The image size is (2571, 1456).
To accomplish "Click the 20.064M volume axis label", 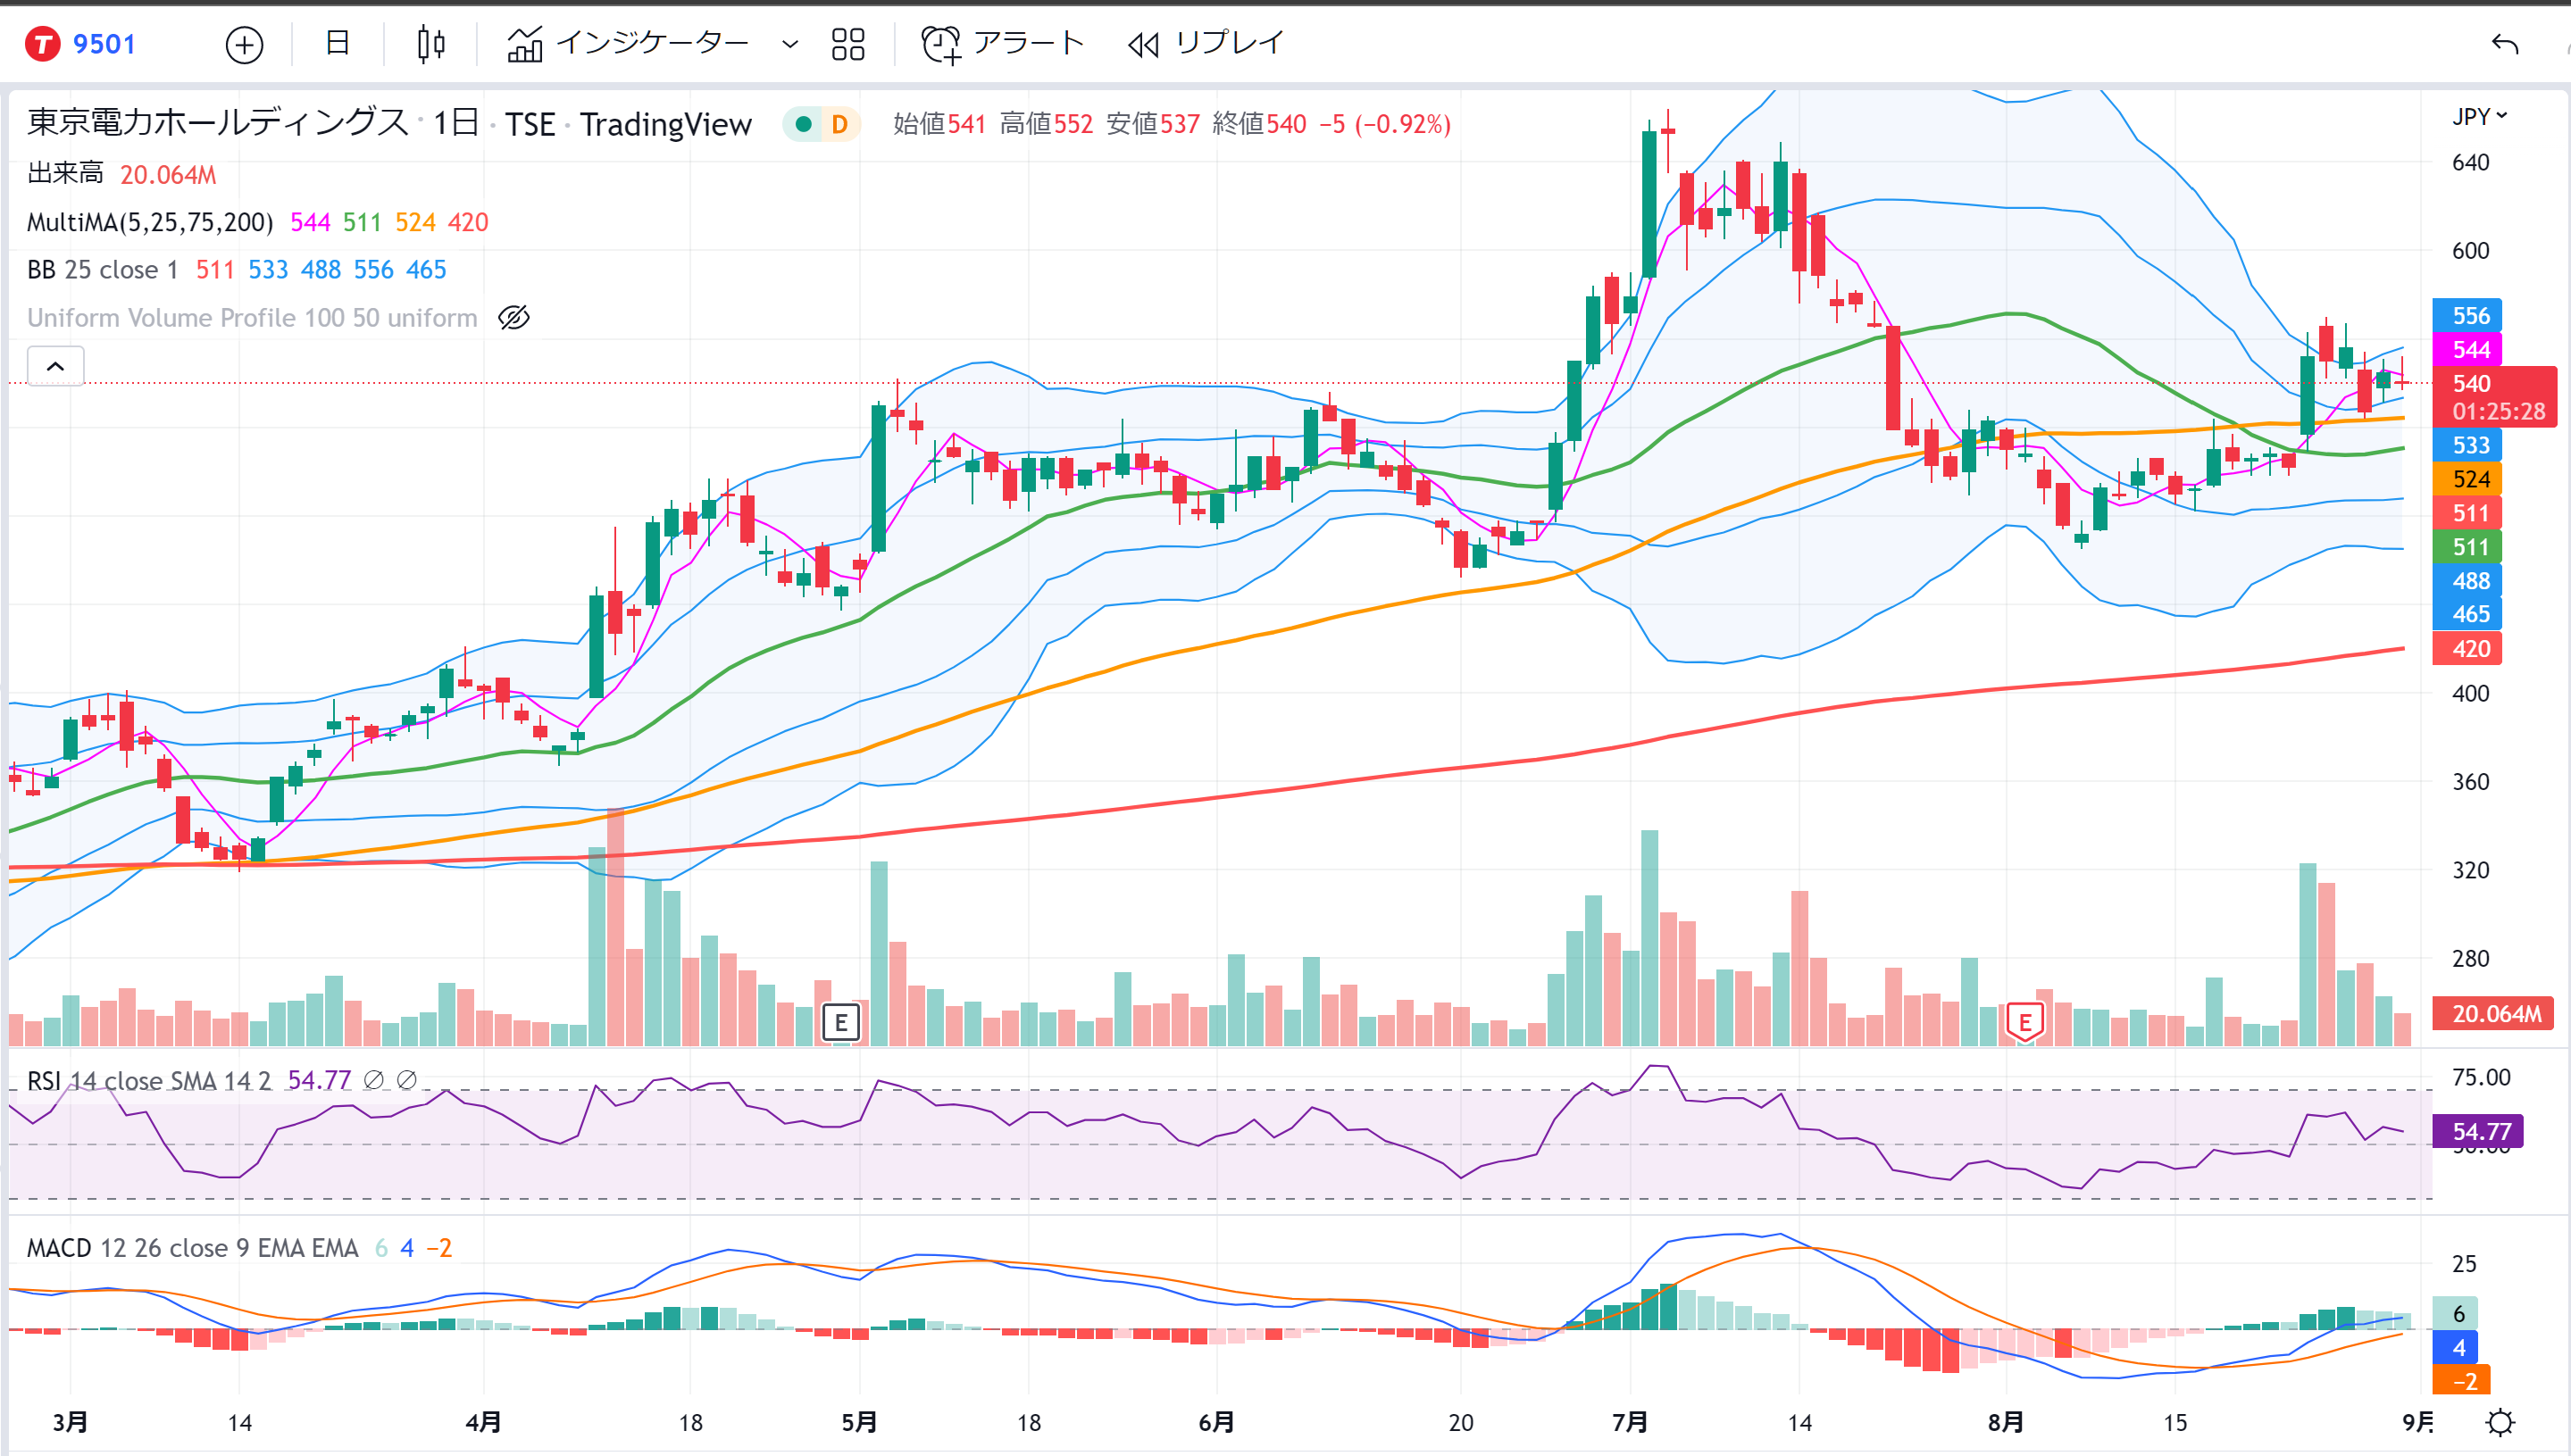I will (x=2493, y=1013).
